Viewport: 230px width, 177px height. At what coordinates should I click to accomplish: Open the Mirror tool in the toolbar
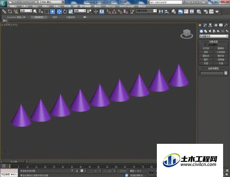click(x=161, y=12)
